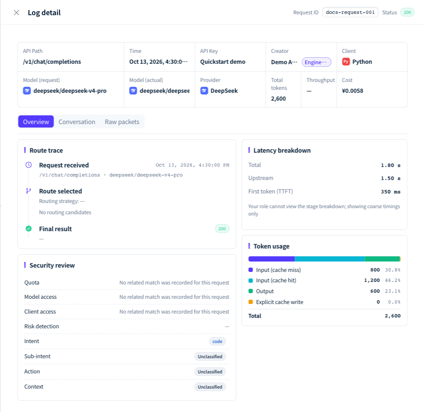Click the Client access row message
This screenshot has width=425, height=412.
coord(174,311)
